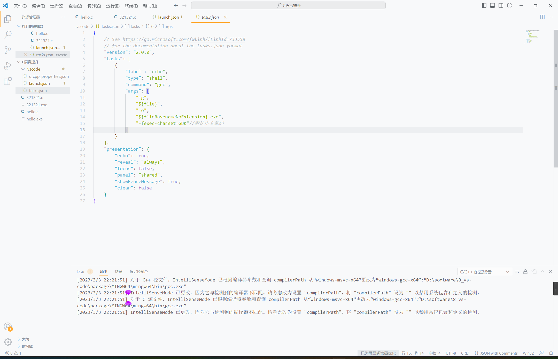
Task: Toggle output auto-scroll lock icon
Action: click(525, 272)
